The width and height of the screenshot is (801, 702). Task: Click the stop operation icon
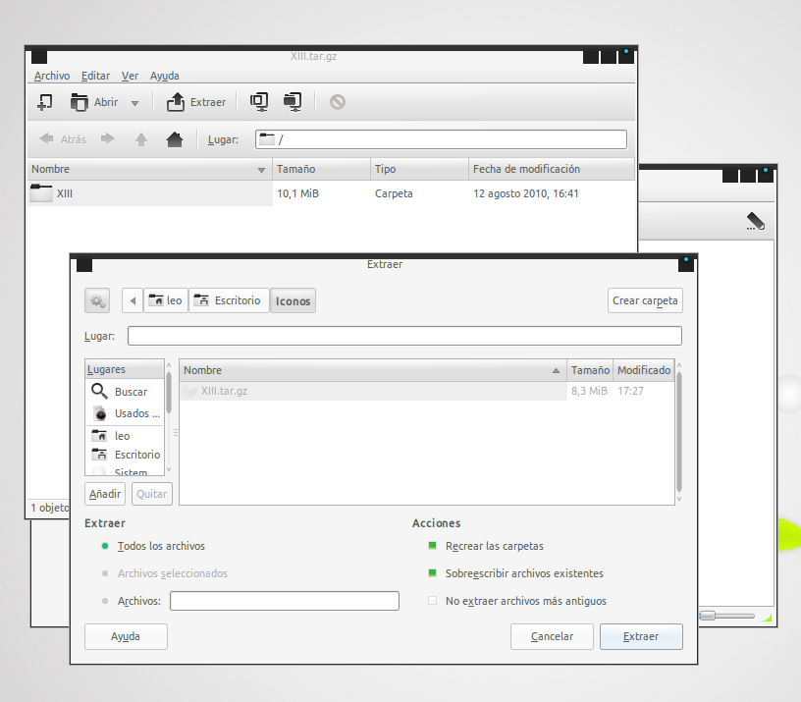coord(337,102)
